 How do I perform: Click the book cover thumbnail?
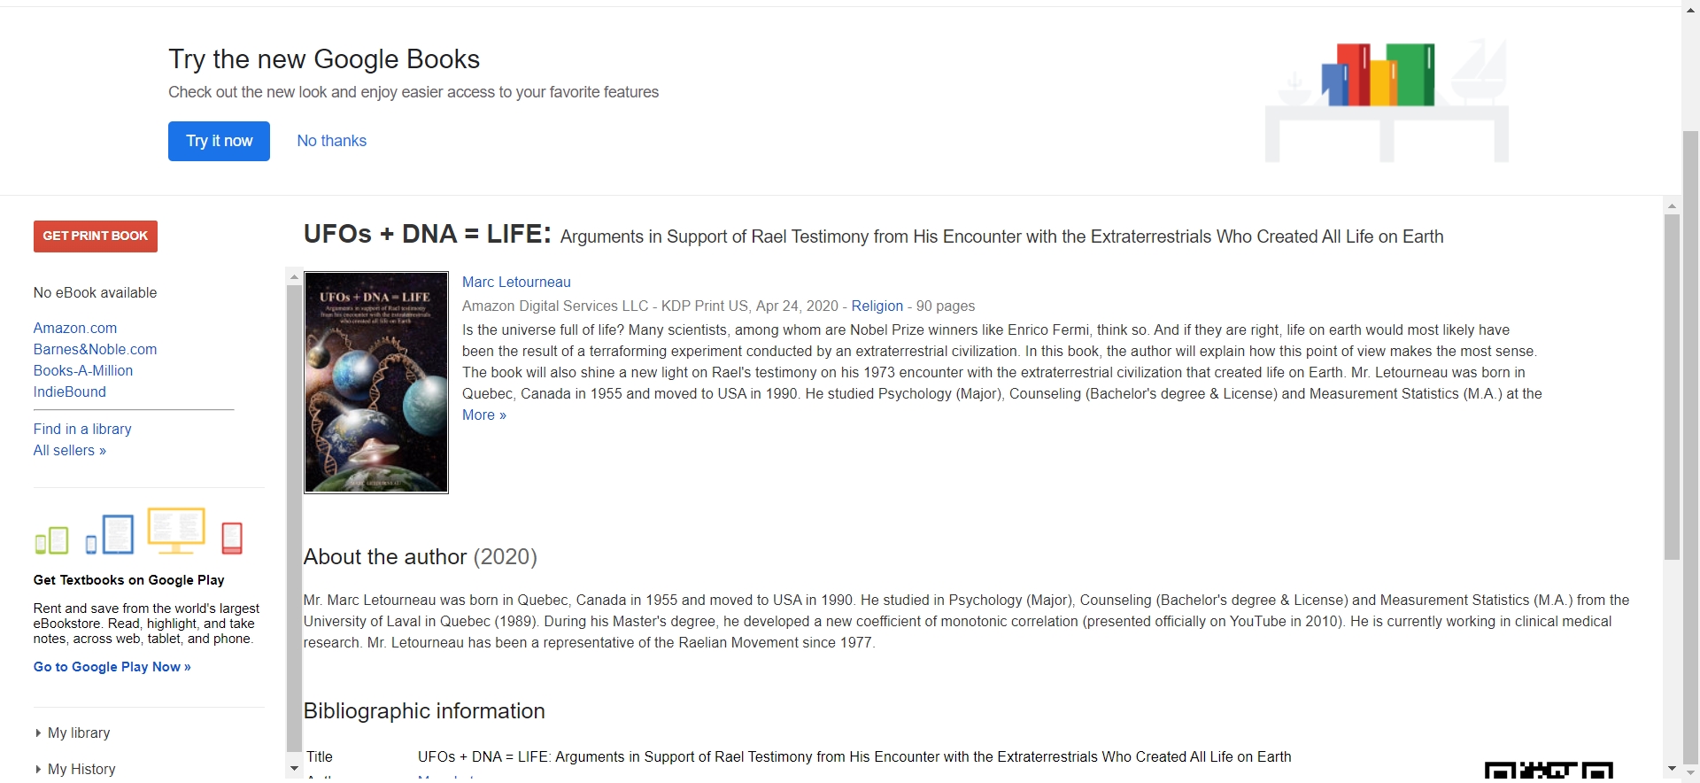(x=375, y=382)
